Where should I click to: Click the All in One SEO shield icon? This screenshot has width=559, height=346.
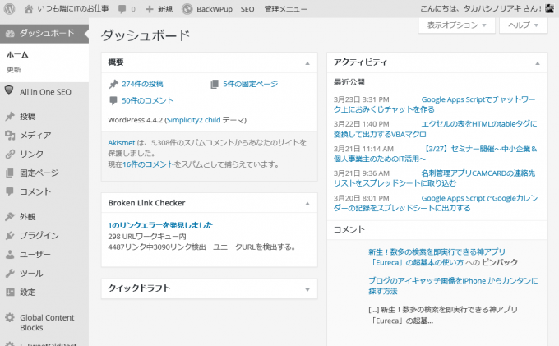pos(9,90)
